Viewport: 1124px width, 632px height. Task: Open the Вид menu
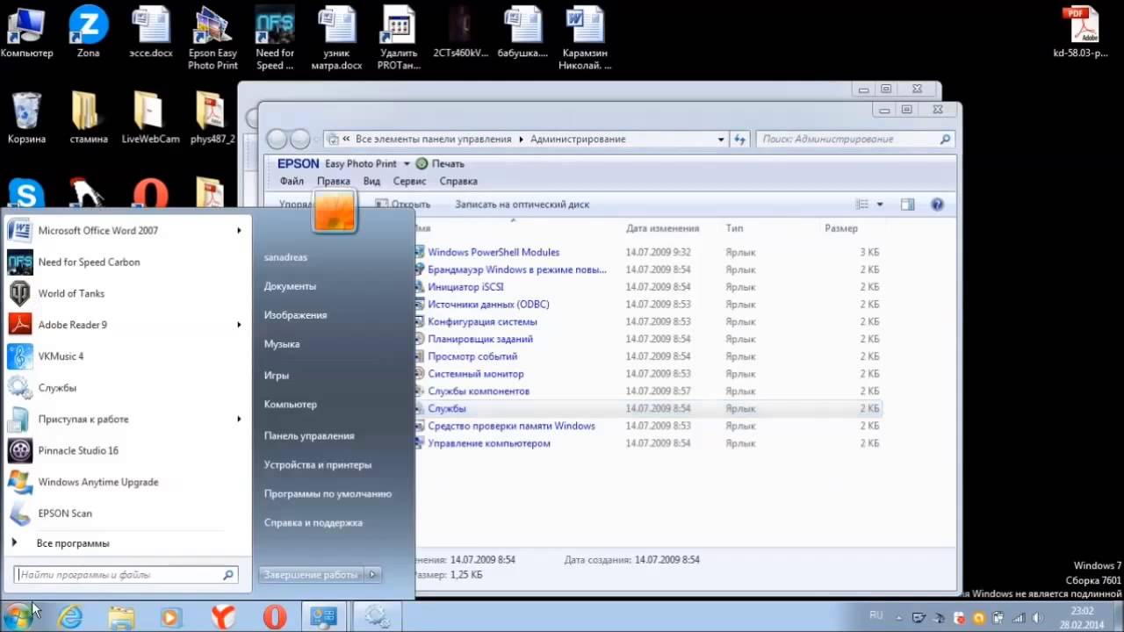(x=371, y=182)
